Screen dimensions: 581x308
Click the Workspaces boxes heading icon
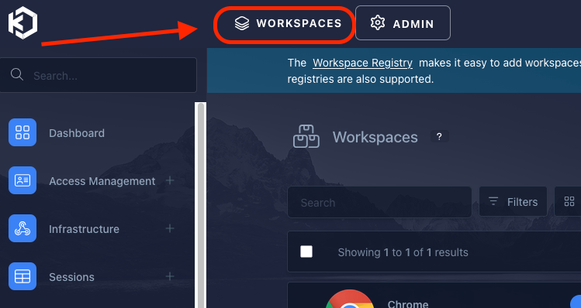[x=306, y=136]
